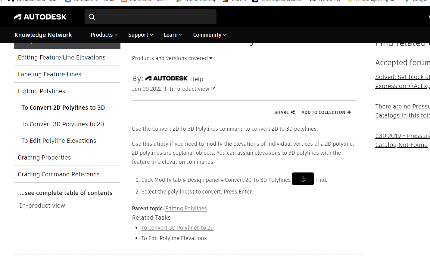
Task: Expand Products and versions covered
Action: 172,58
